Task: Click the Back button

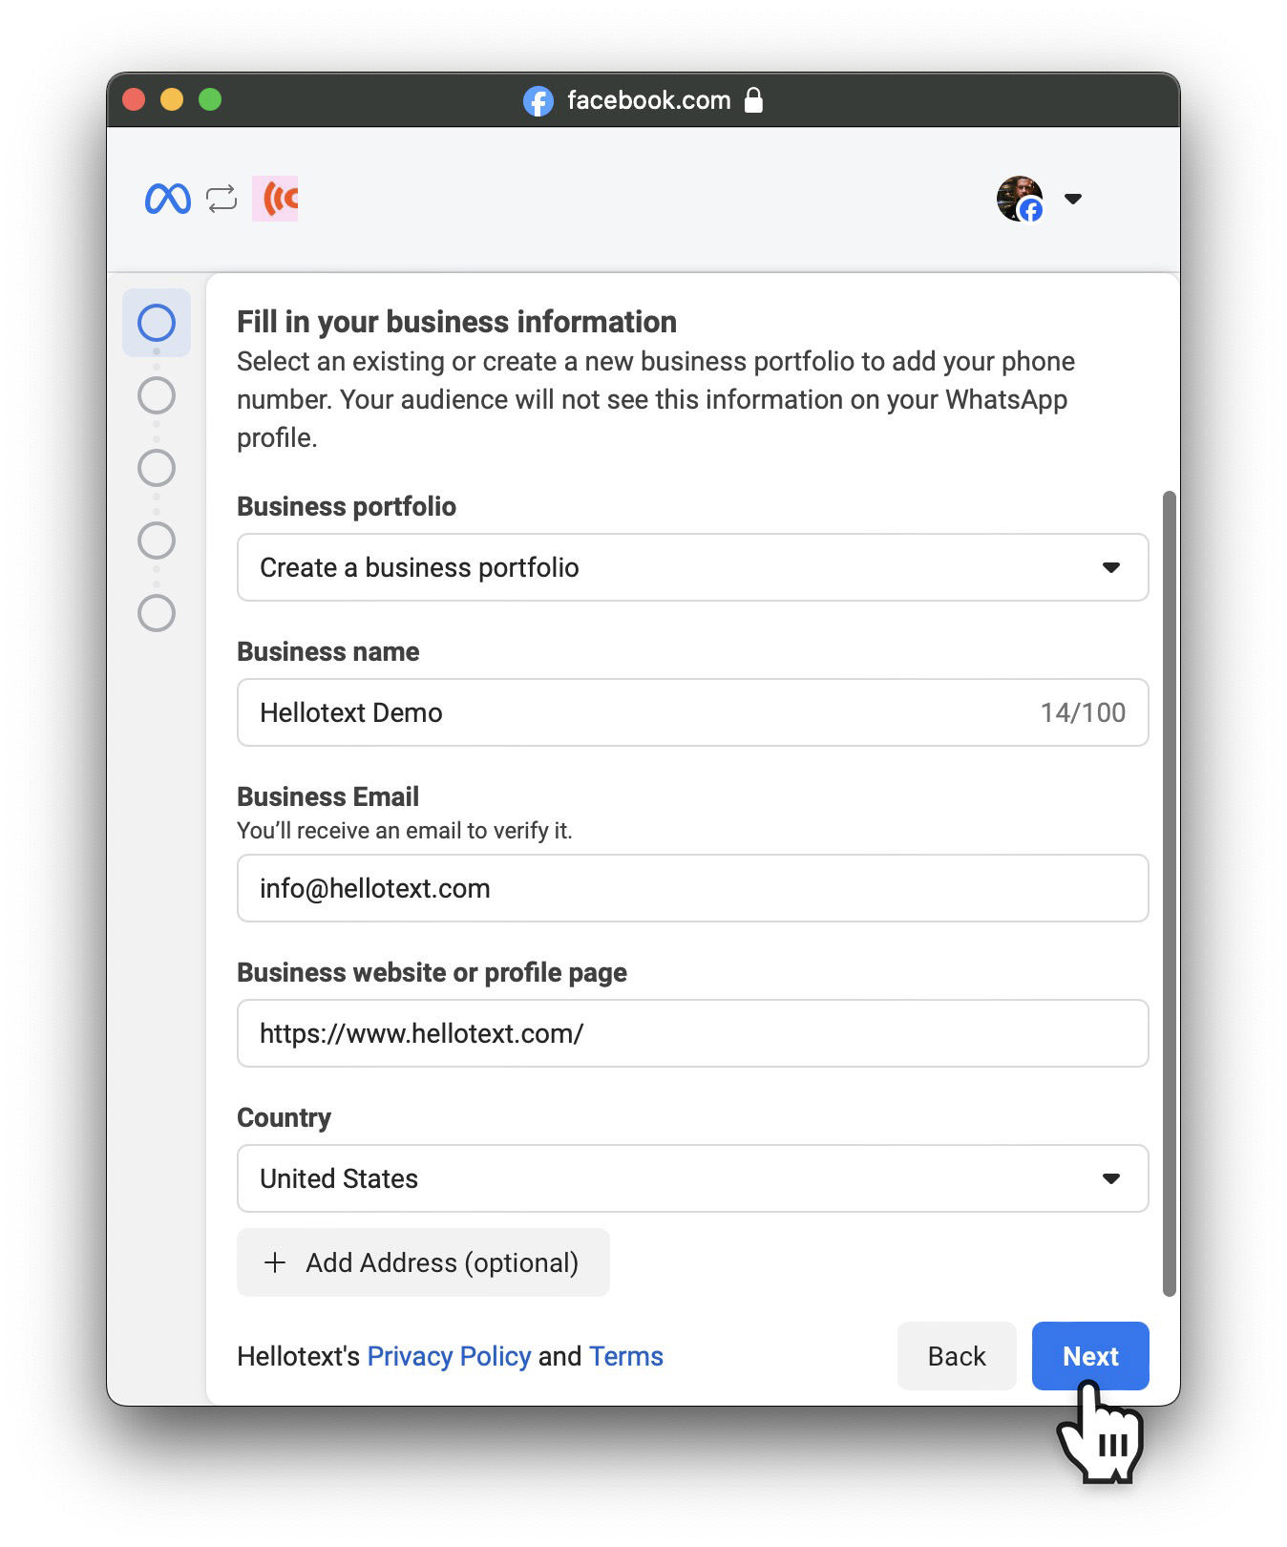Action: click(x=957, y=1356)
